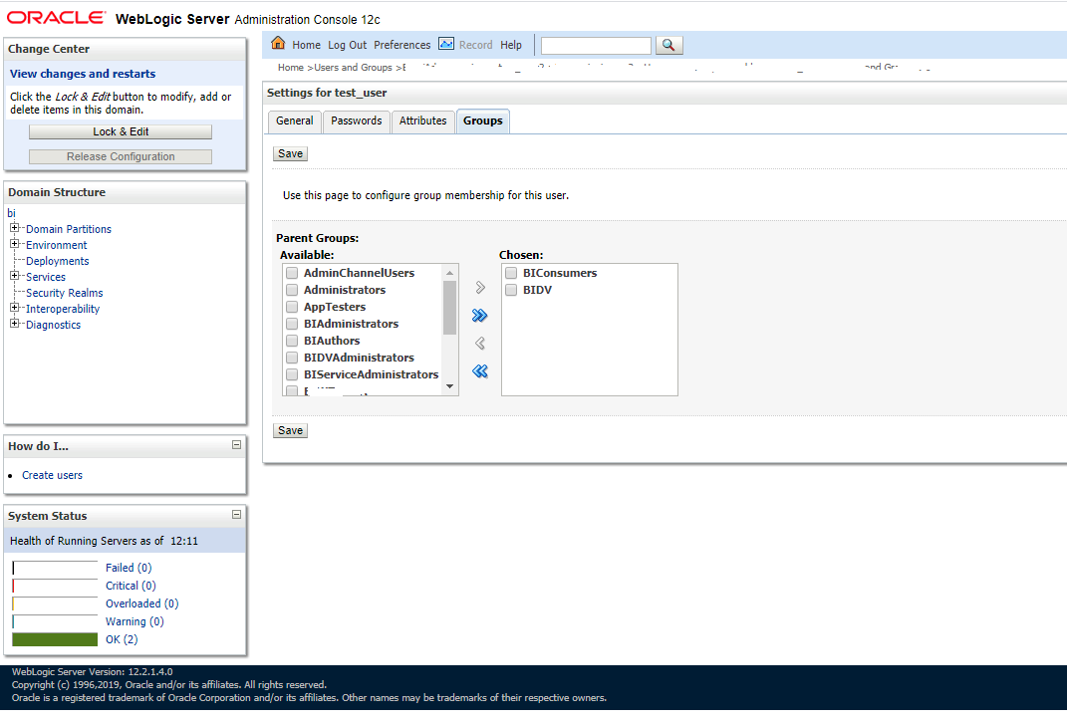The width and height of the screenshot is (1067, 723).
Task: Click the Critical status bar
Action: click(55, 586)
